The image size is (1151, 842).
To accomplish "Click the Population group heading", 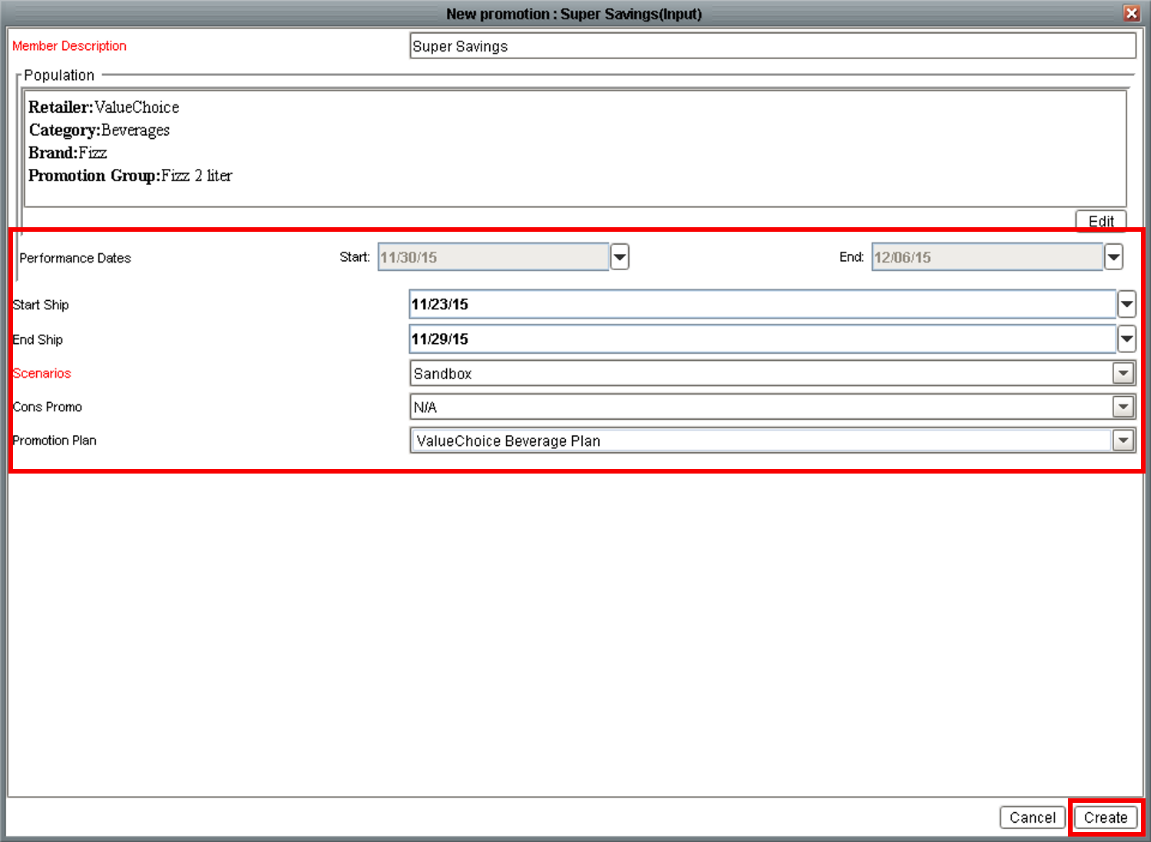I will (x=59, y=75).
